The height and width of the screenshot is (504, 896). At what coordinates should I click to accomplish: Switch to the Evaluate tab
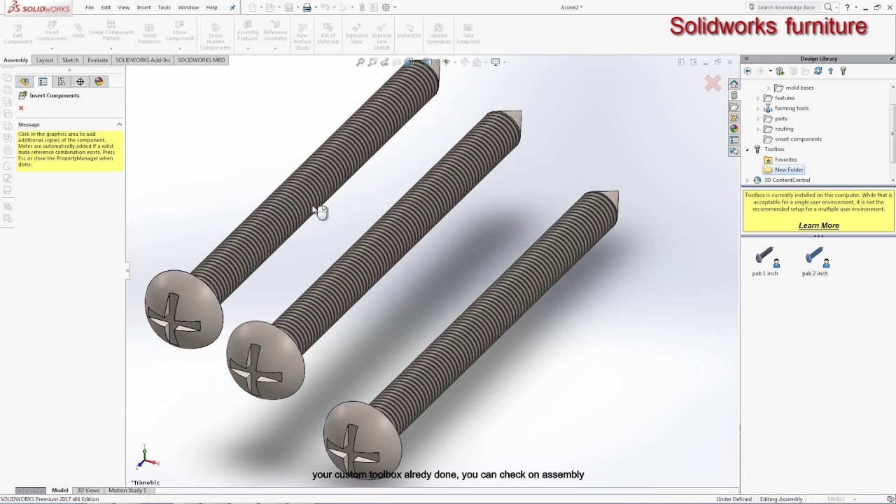97,60
